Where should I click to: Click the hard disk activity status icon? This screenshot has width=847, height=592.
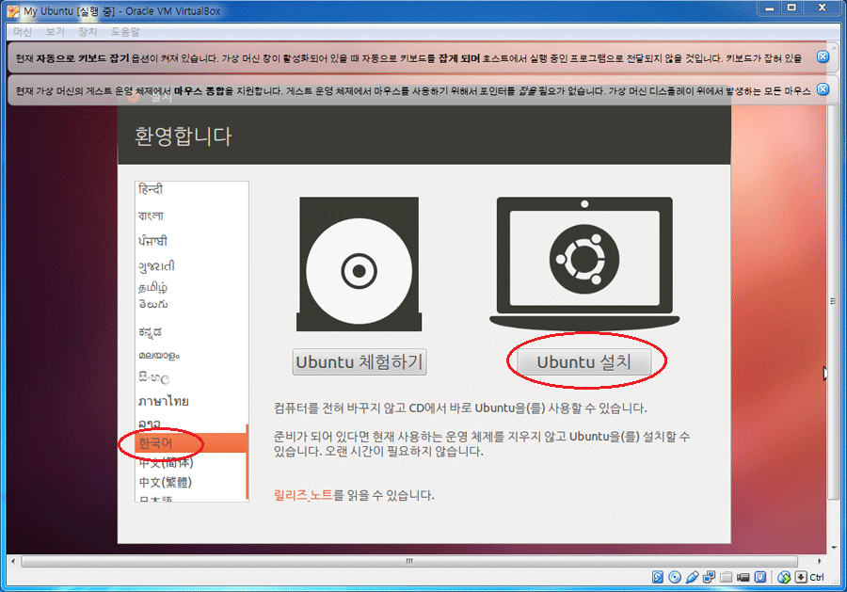658,577
